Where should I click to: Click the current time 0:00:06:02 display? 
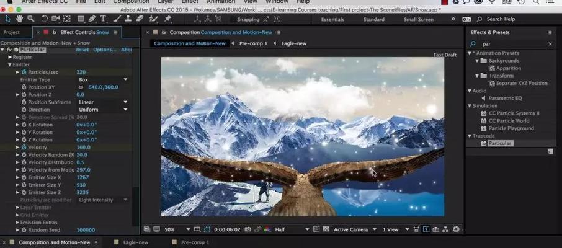click(x=227, y=229)
